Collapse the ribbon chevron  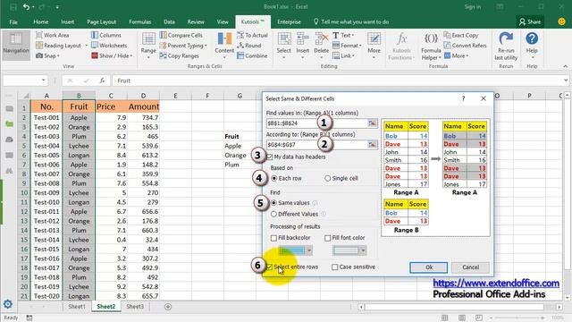pos(565,66)
